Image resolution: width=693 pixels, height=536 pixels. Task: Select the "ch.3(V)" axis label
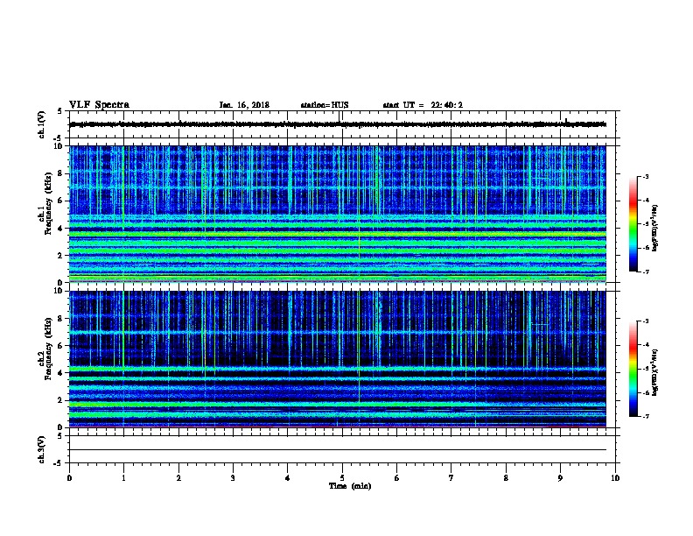(x=42, y=449)
